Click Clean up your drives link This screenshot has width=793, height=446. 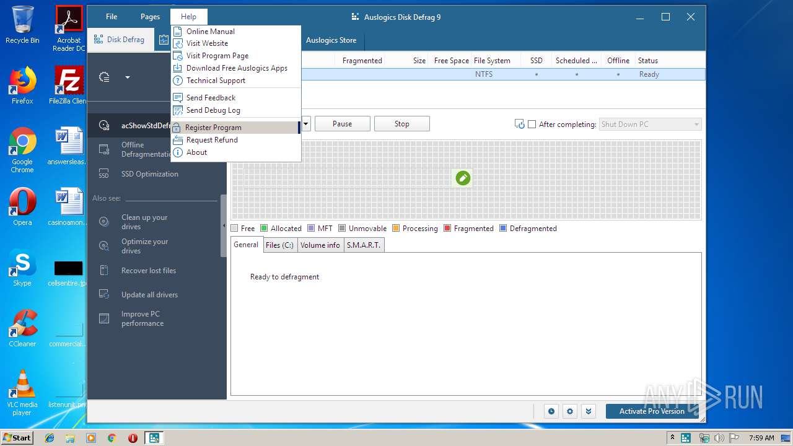point(144,222)
